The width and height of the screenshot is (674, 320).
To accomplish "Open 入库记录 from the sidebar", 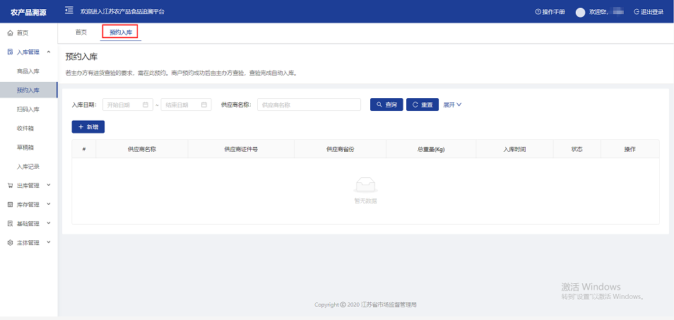I will [x=28, y=167].
